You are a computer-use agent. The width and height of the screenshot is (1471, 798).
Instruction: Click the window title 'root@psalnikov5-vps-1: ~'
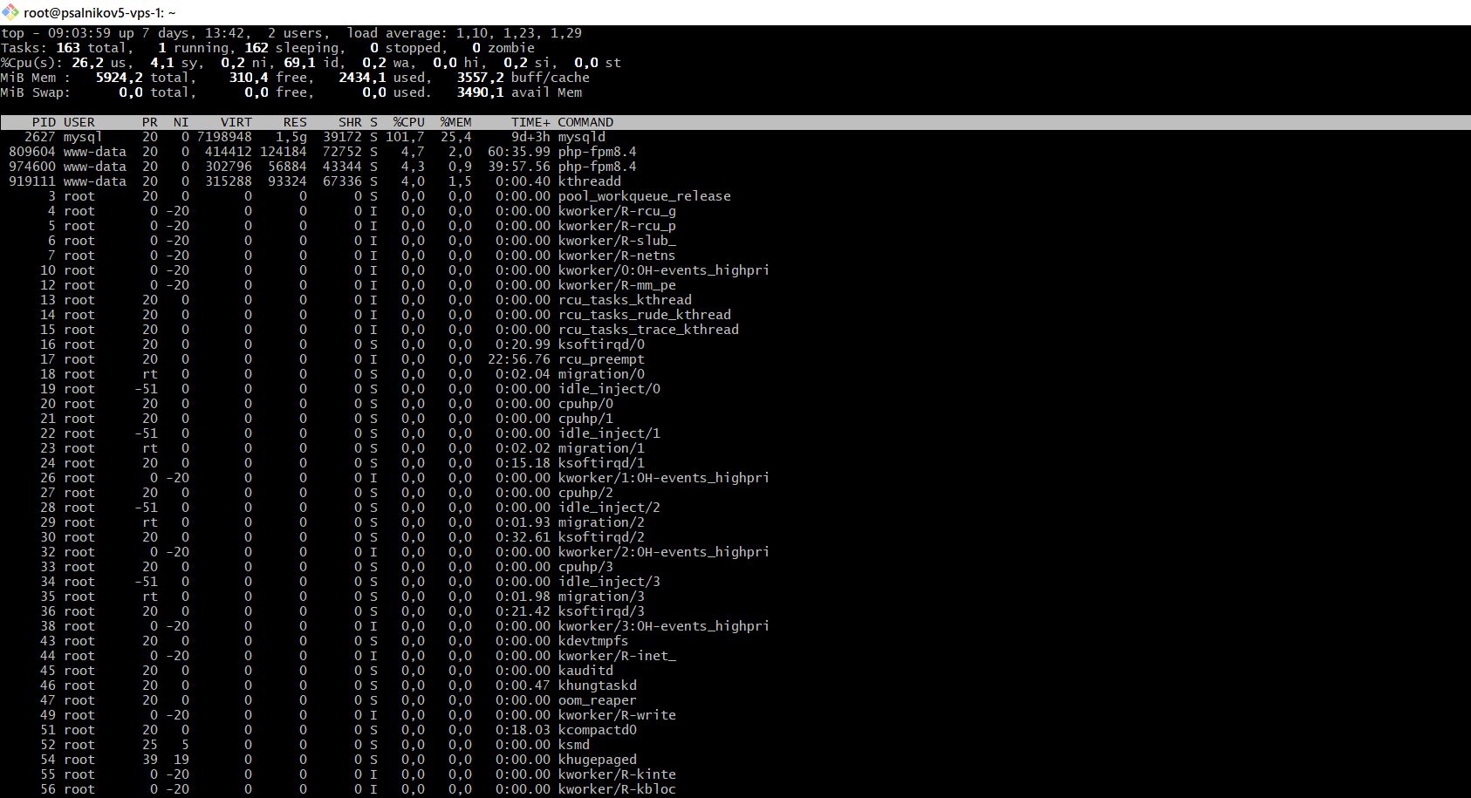point(99,13)
